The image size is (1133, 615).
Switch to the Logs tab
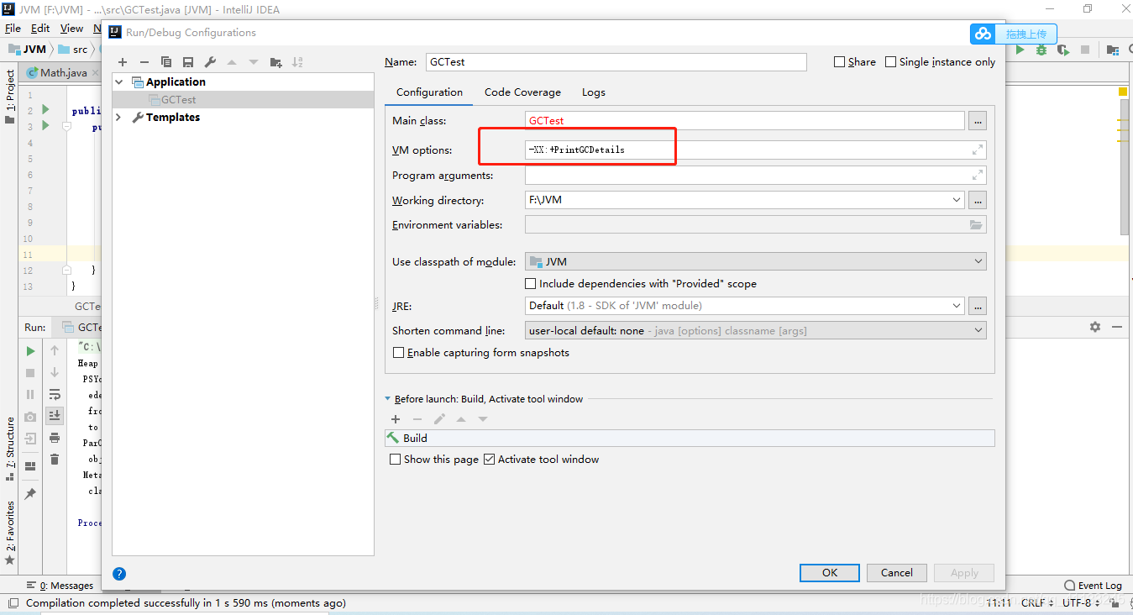point(593,92)
